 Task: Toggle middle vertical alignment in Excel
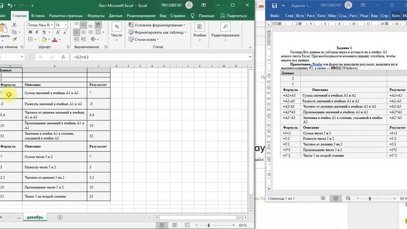pos(83,25)
